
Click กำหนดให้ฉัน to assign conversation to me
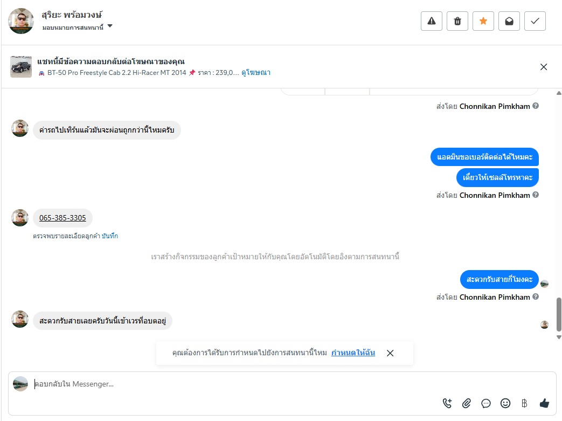[x=353, y=353]
